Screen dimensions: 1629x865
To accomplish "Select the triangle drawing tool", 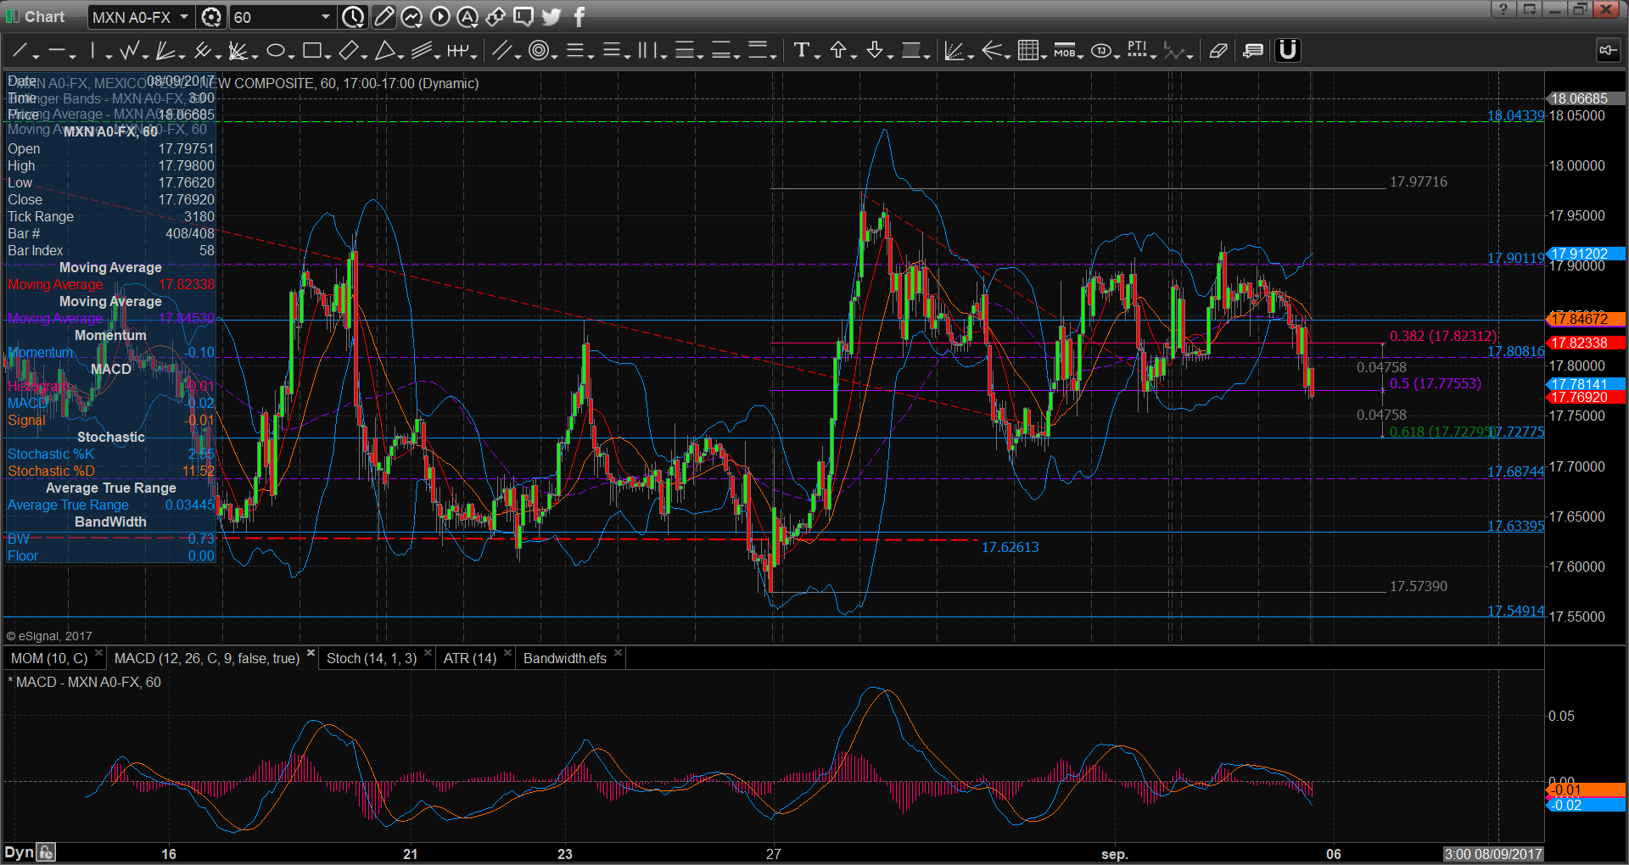I will (384, 51).
